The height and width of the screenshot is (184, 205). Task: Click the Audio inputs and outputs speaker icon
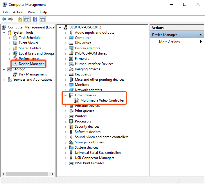coord(71,33)
